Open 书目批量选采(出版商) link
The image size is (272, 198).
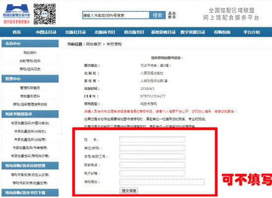(x=30, y=139)
